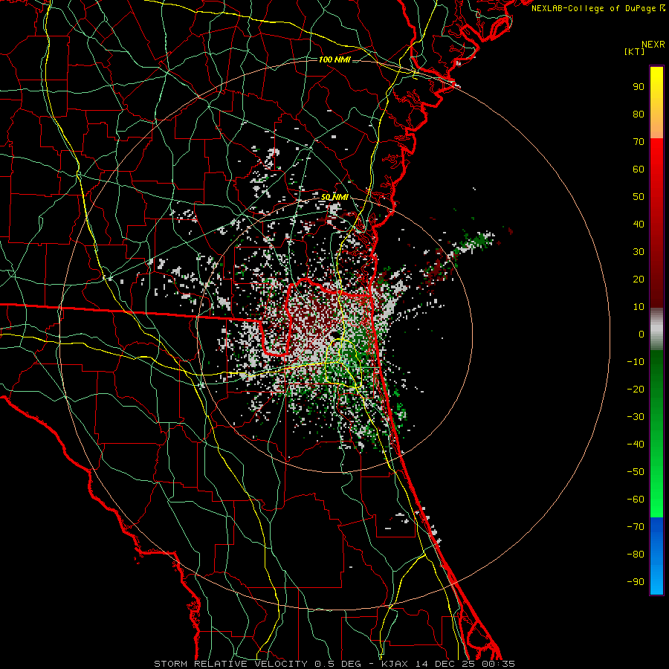Click the [KT] units label
669x669 pixels.
coord(635,51)
